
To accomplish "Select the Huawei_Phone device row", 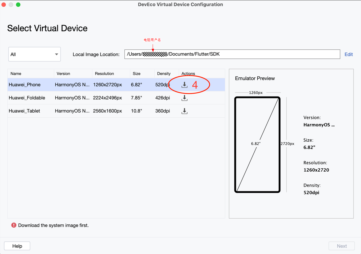I will coord(25,85).
